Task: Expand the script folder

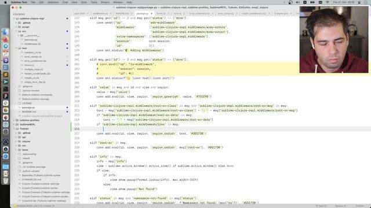Action: click(x=16, y=27)
